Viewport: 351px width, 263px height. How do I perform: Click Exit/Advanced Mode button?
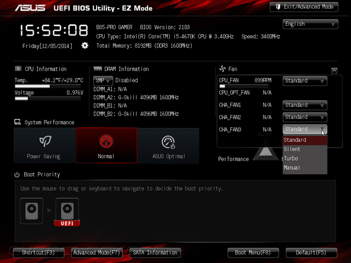304,7
